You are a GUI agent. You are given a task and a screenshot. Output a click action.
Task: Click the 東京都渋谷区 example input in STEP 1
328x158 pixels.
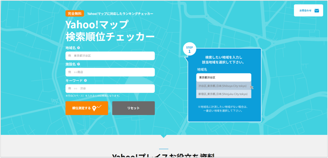click(x=224, y=78)
